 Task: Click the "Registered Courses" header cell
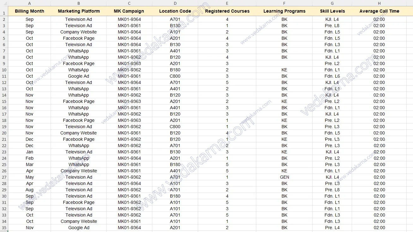[x=227, y=11]
